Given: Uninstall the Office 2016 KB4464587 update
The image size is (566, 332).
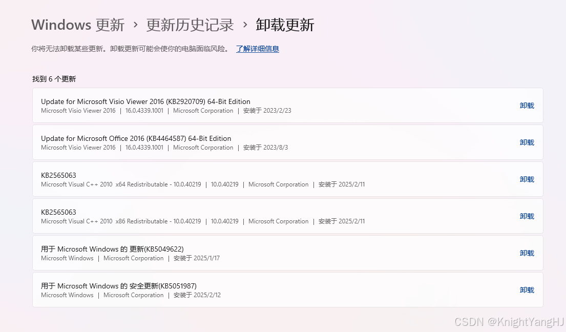Looking at the screenshot, I should (x=527, y=142).
